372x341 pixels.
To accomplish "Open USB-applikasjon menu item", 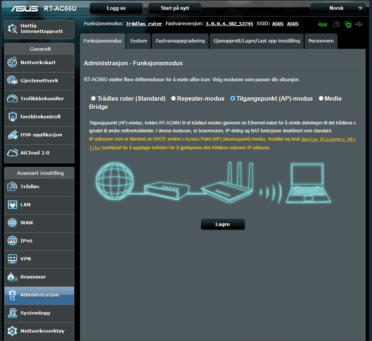I will pos(40,135).
